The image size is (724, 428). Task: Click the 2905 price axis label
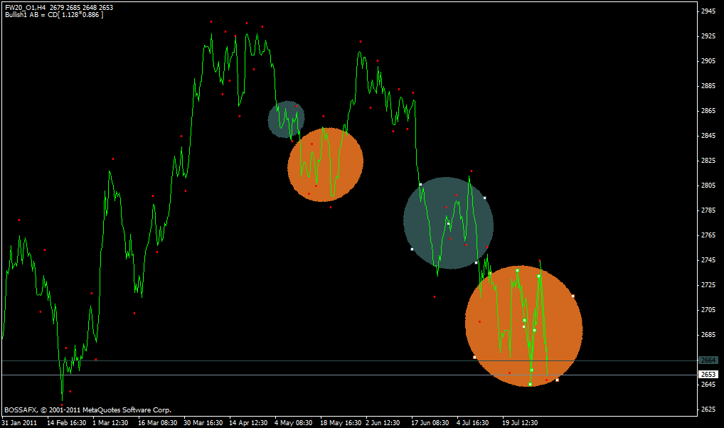pos(708,61)
